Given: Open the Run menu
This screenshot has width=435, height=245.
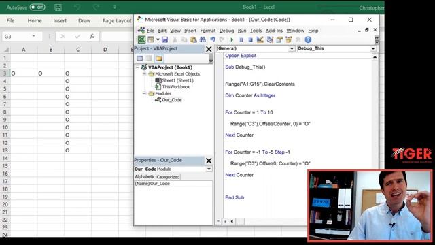Looking at the screenshot, I should pyautogui.click(x=242, y=31).
